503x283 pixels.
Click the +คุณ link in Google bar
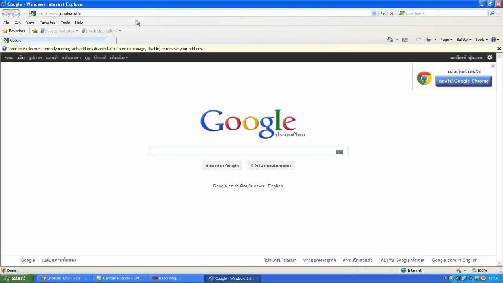(x=9, y=57)
